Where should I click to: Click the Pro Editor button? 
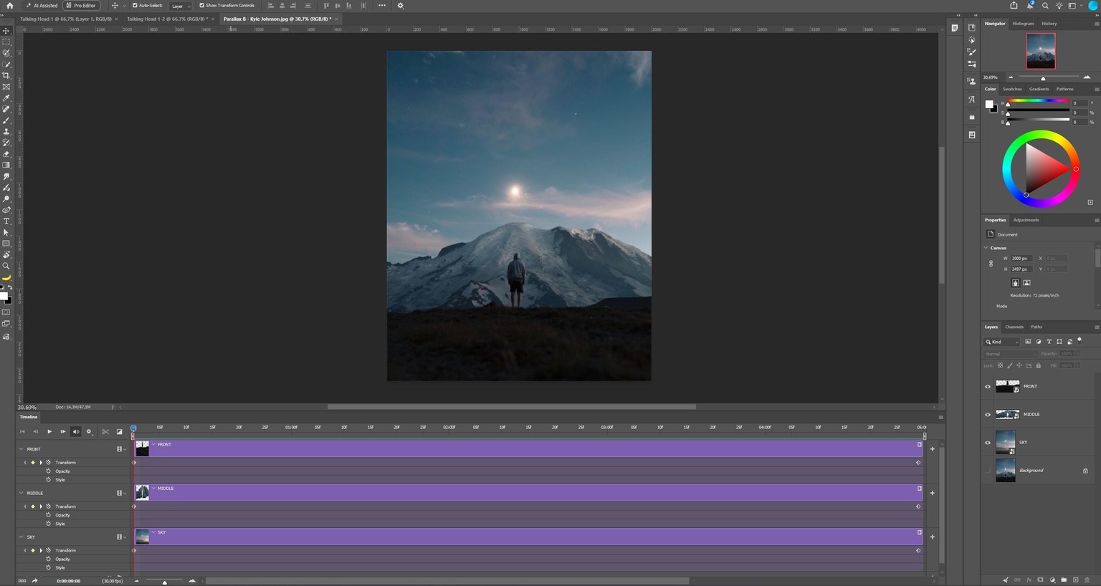point(82,6)
